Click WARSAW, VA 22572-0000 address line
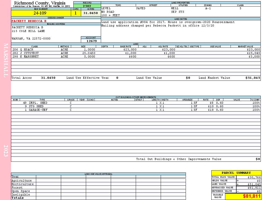The width and height of the screenshot is (262, 200). coord(31,39)
